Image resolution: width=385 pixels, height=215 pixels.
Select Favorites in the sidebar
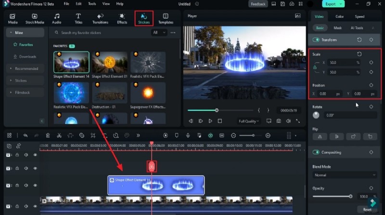point(23,45)
